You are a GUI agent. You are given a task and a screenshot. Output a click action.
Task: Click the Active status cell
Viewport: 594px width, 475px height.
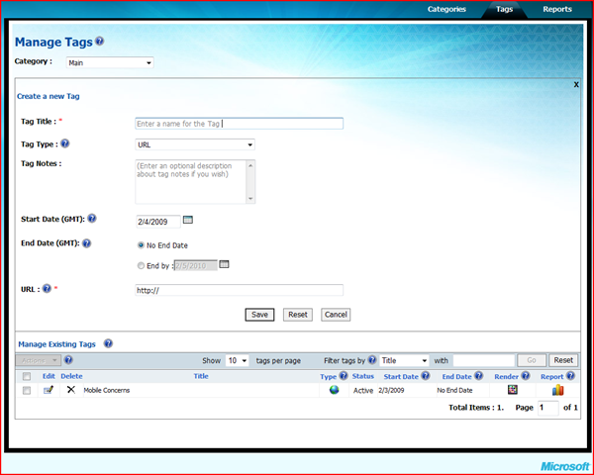pyautogui.click(x=363, y=390)
